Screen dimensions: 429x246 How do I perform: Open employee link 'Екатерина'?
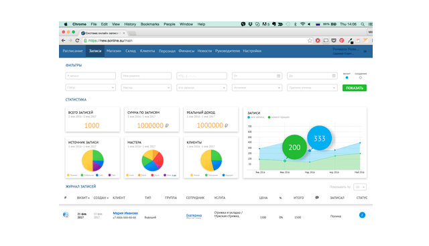pos(194,216)
